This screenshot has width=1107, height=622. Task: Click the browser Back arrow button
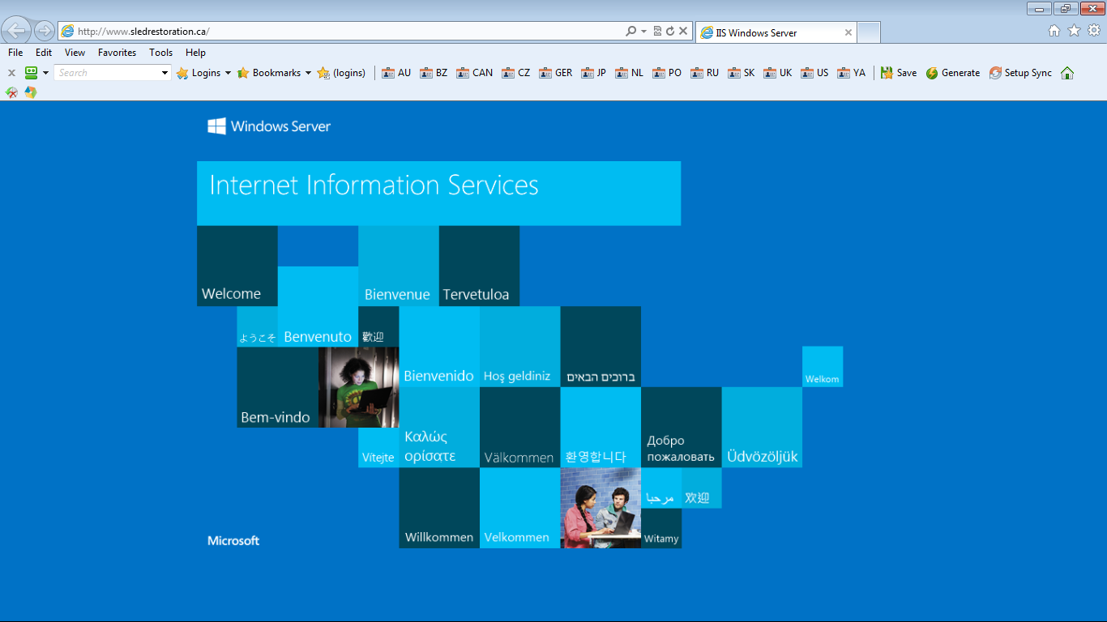pos(17,32)
